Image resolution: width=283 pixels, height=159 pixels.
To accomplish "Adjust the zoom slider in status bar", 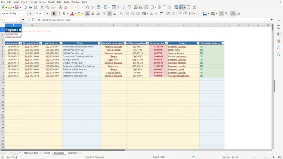I will pyautogui.click(x=264, y=157).
